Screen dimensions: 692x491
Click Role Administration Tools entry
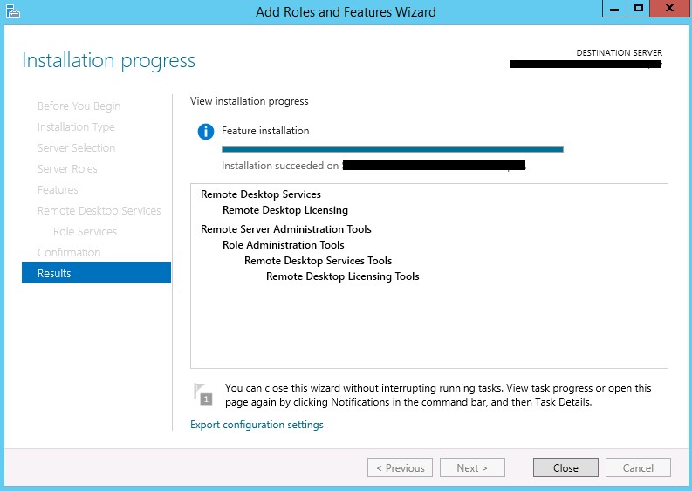pyautogui.click(x=283, y=245)
